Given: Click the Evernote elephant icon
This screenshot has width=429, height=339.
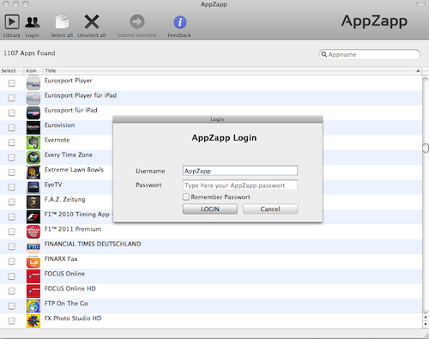Looking at the screenshot, I should [33, 142].
